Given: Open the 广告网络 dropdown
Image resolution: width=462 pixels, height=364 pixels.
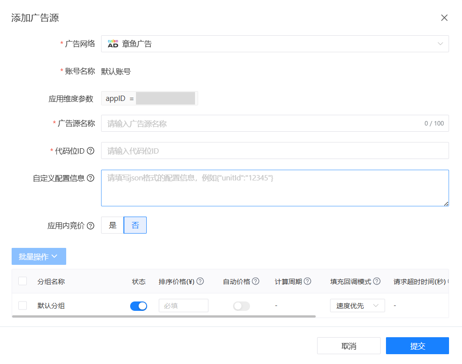Looking at the screenshot, I should point(275,43).
